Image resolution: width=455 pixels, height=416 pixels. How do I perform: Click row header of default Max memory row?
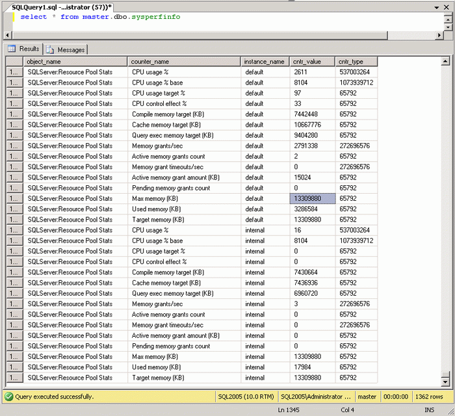click(14, 198)
